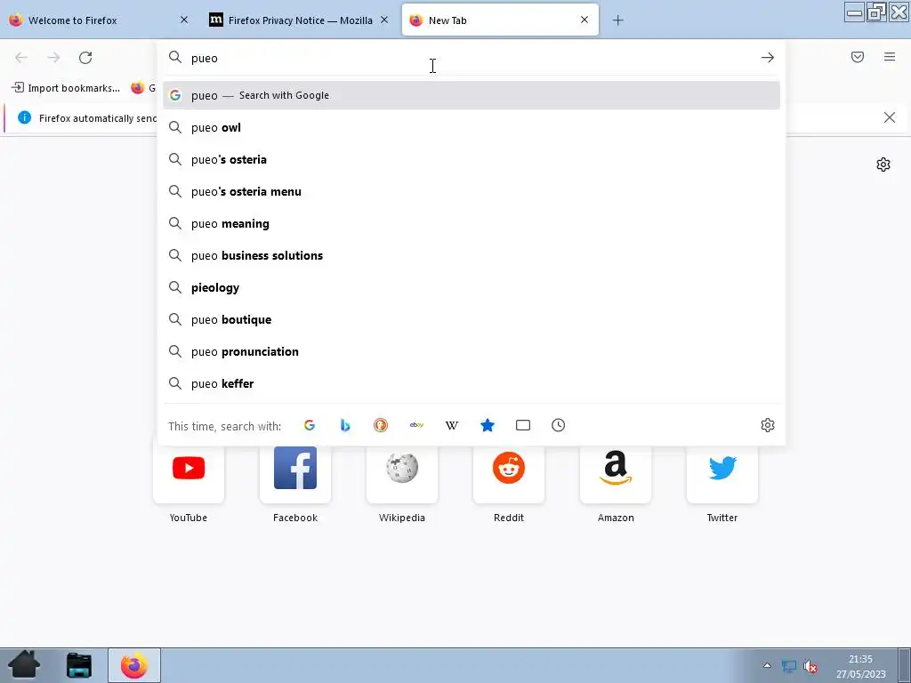Open the Wikipedia shortcut tile
Screen dimensions: 911x683
point(402,468)
